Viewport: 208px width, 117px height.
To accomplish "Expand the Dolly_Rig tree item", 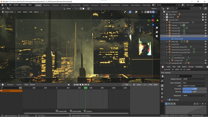I will (x=167, y=42).
